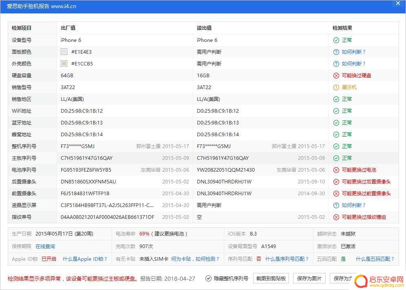
Task: Click question mark icon in 液晶显示屏 row
Action: pos(336,205)
